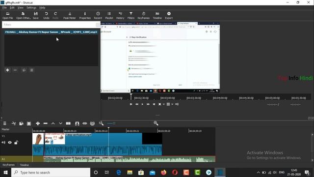This screenshot has height=177, width=314.
Task: Split clip at playhead
Action: 68,123
